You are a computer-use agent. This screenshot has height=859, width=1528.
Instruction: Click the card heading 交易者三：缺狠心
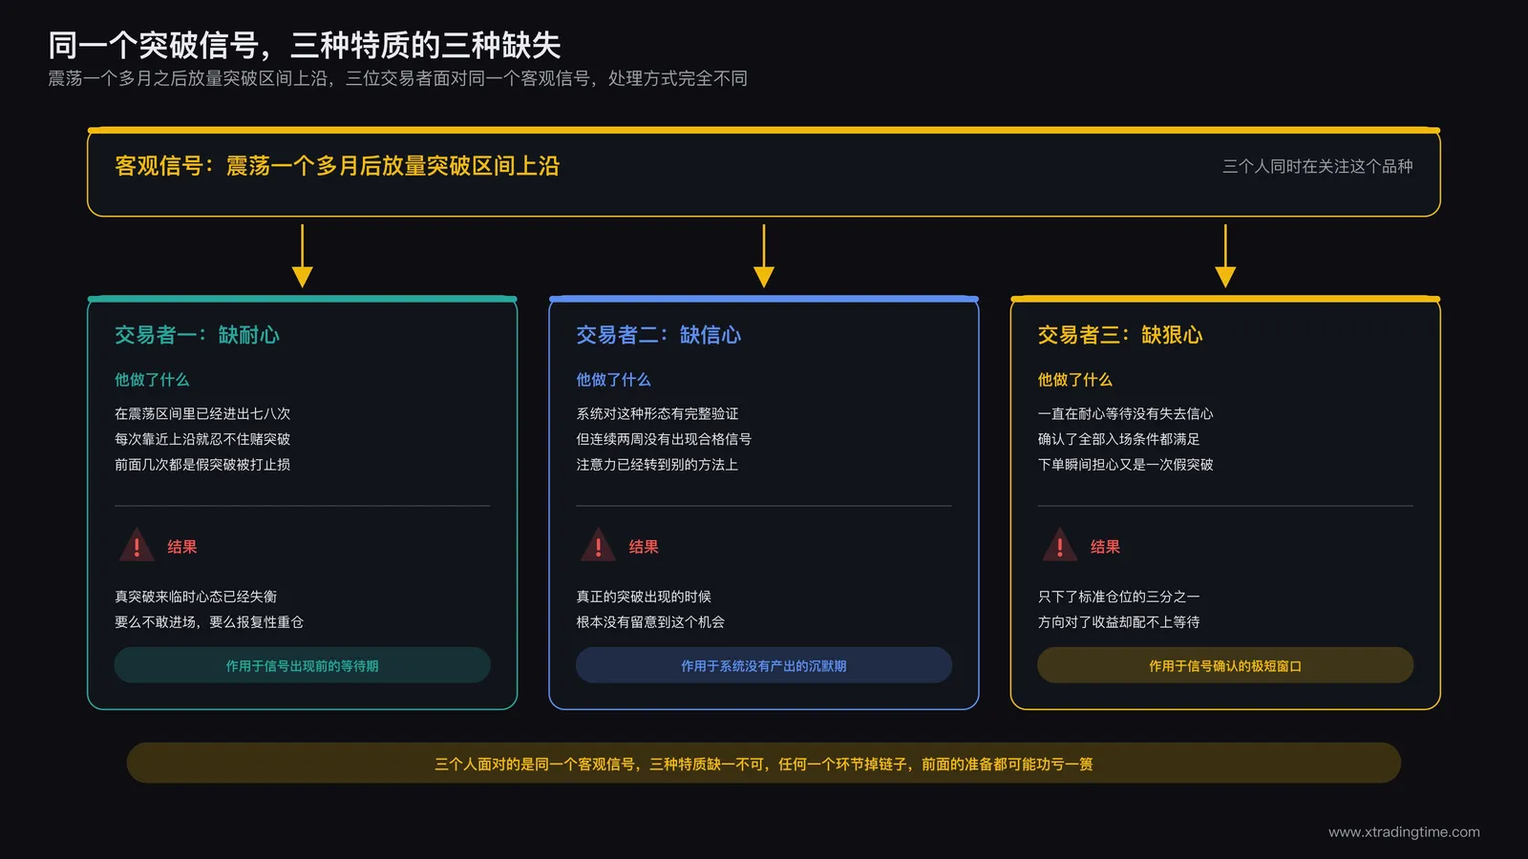pos(1120,335)
